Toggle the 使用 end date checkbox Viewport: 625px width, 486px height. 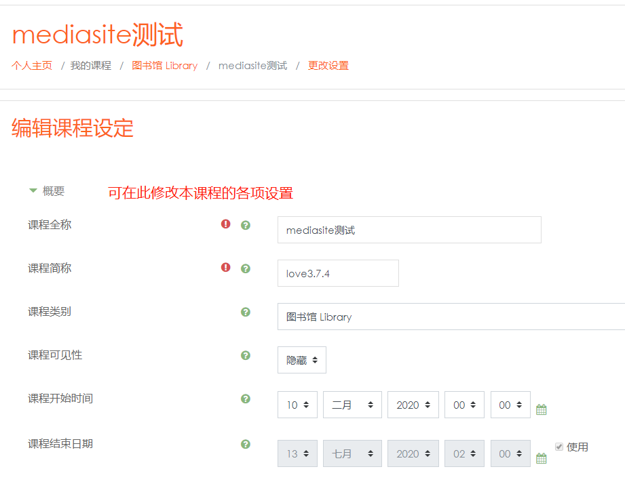[x=559, y=447]
